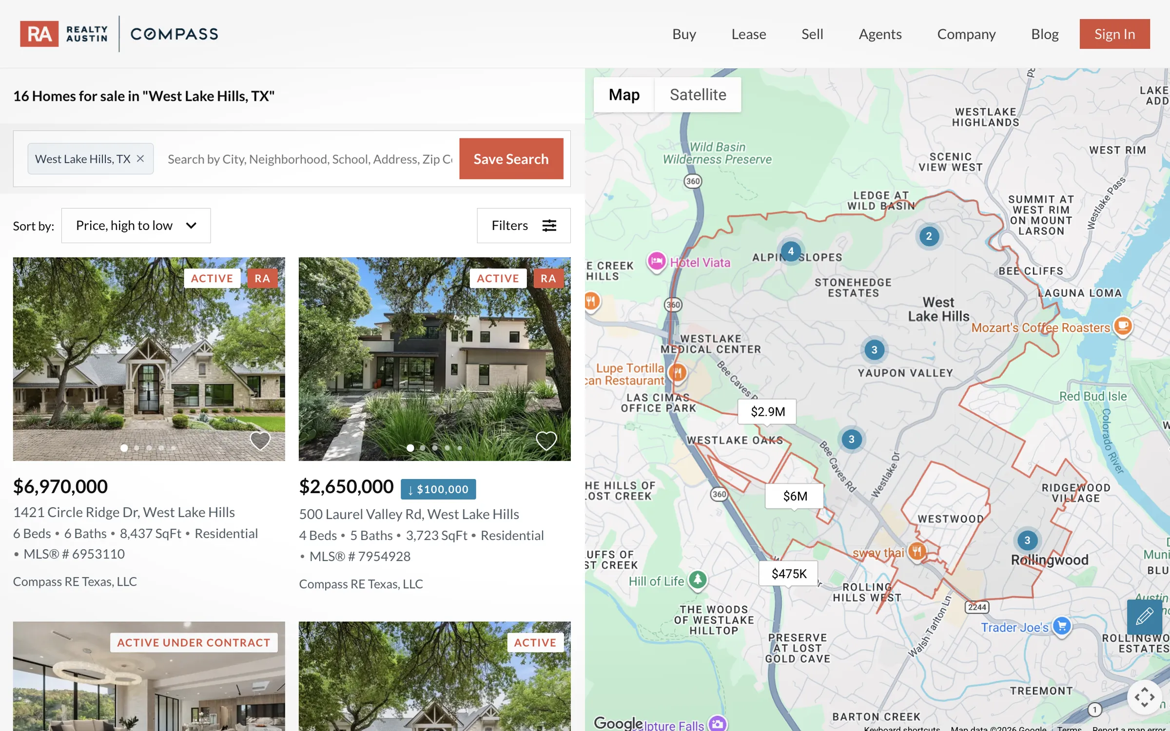Click the search by city input field
1170x731 pixels.
click(x=310, y=159)
